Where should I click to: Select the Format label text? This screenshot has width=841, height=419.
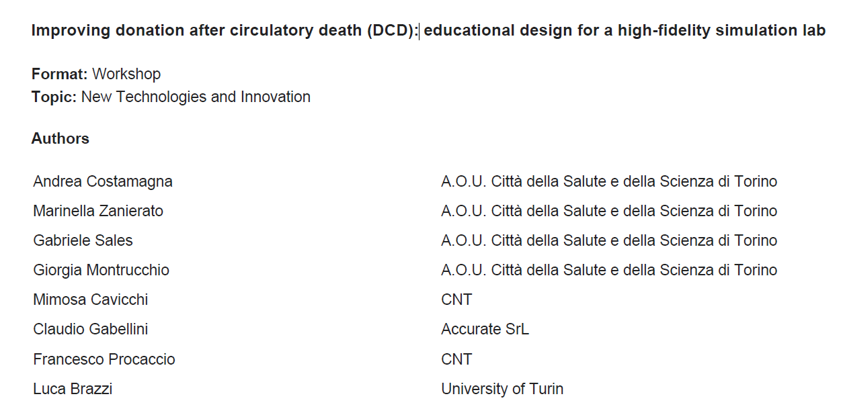60,74
